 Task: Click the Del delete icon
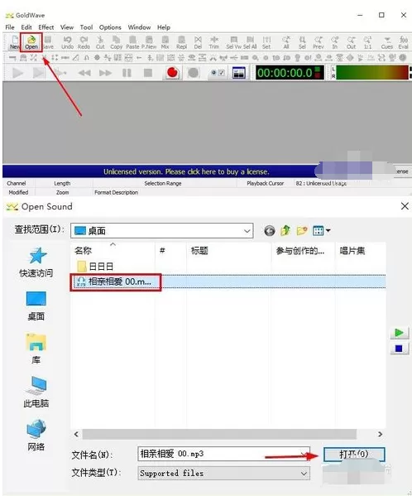[x=198, y=42]
